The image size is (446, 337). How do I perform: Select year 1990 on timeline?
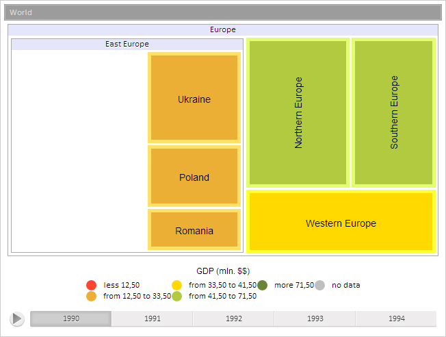(71, 319)
